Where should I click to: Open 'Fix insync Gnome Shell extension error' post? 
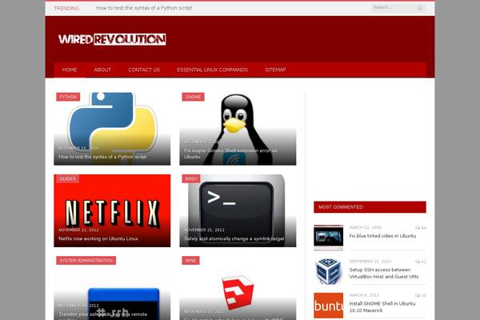tap(231, 154)
